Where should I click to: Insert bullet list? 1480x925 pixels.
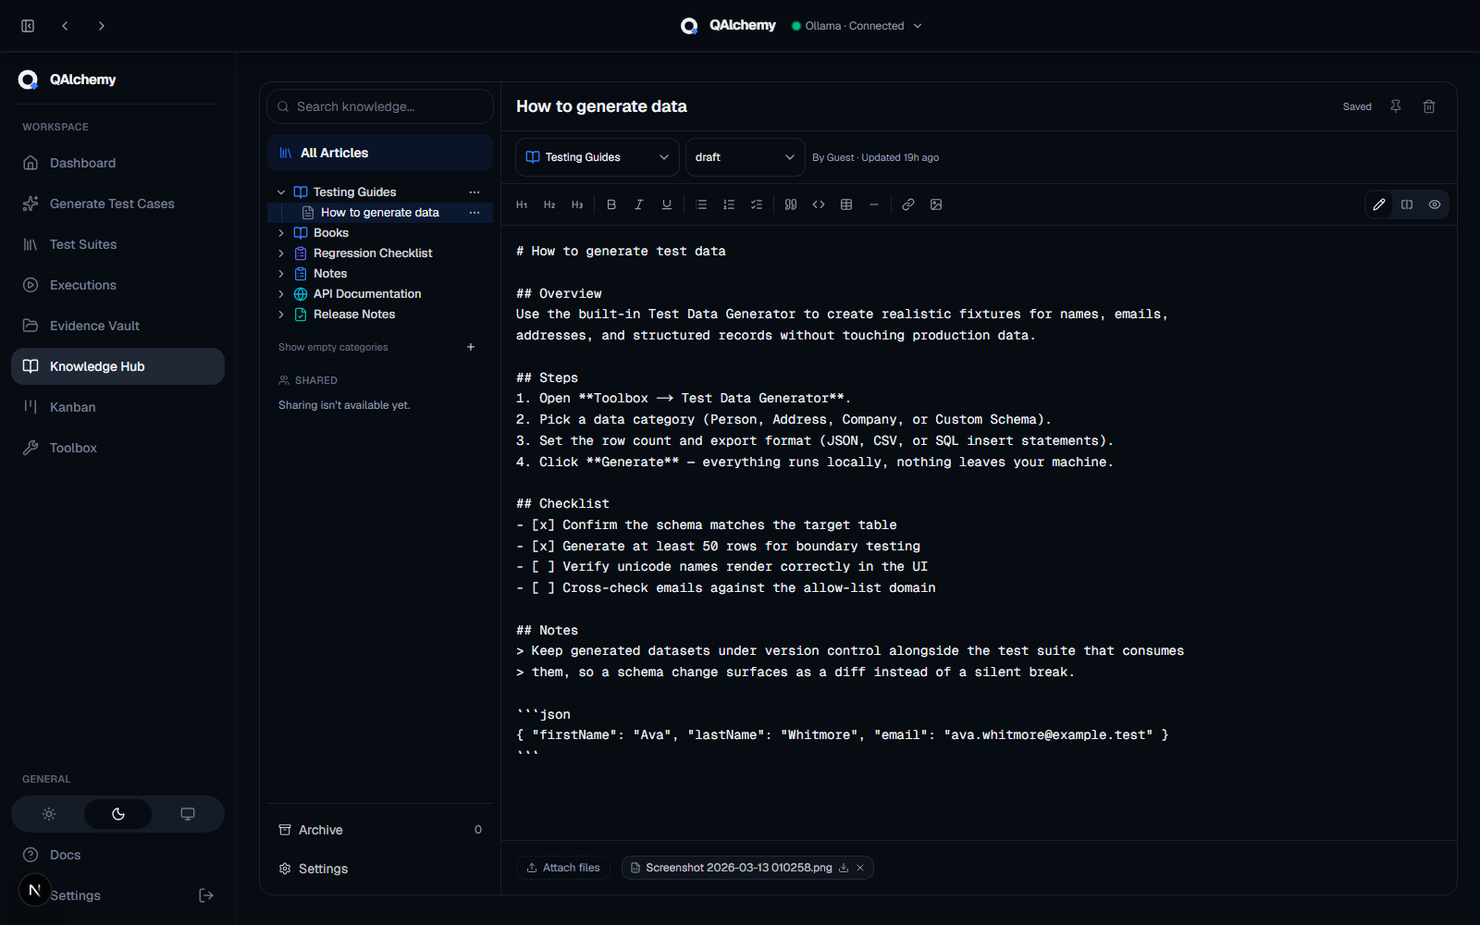[701, 204]
